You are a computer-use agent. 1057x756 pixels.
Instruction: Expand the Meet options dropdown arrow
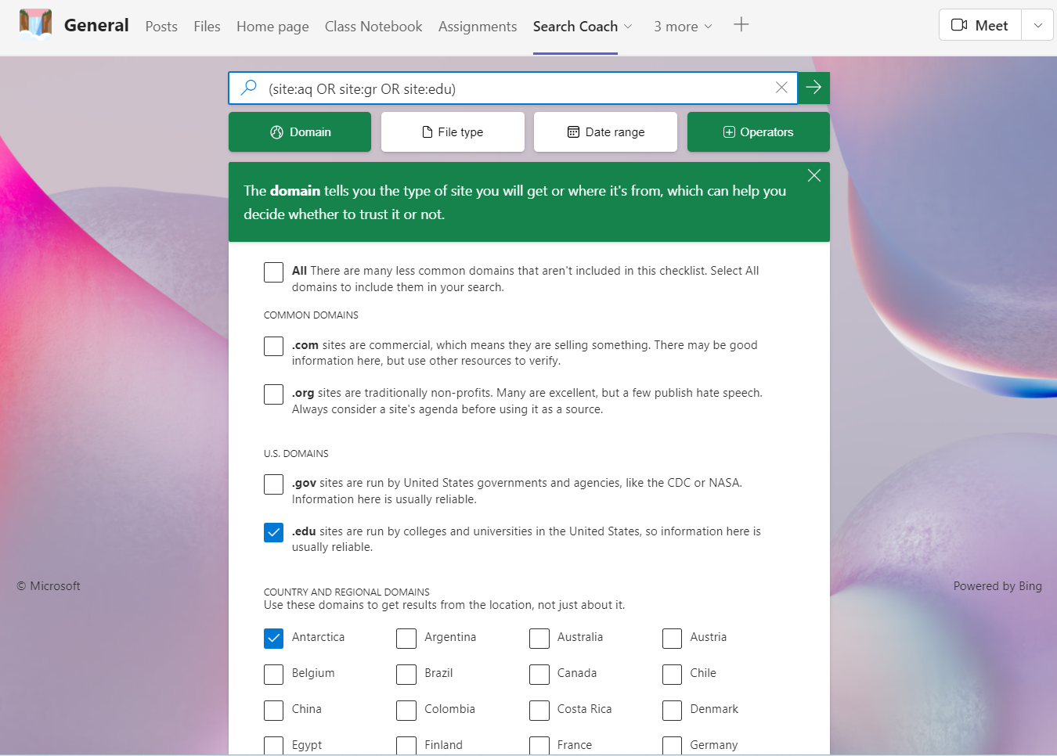[x=1037, y=25]
